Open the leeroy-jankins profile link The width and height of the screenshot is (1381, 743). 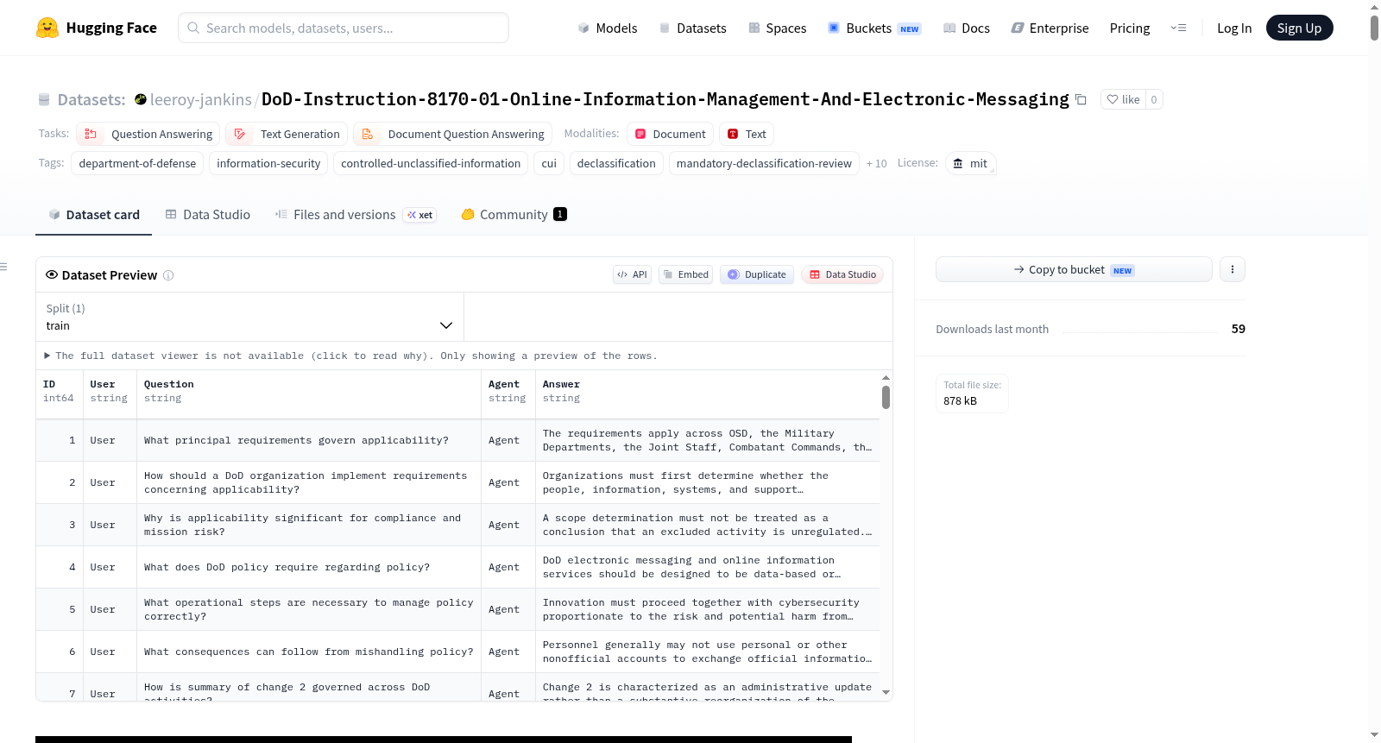201,99
